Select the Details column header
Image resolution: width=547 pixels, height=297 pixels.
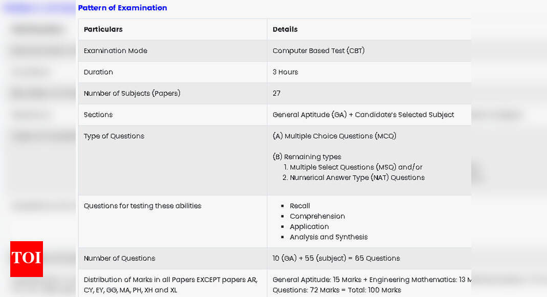285,29
